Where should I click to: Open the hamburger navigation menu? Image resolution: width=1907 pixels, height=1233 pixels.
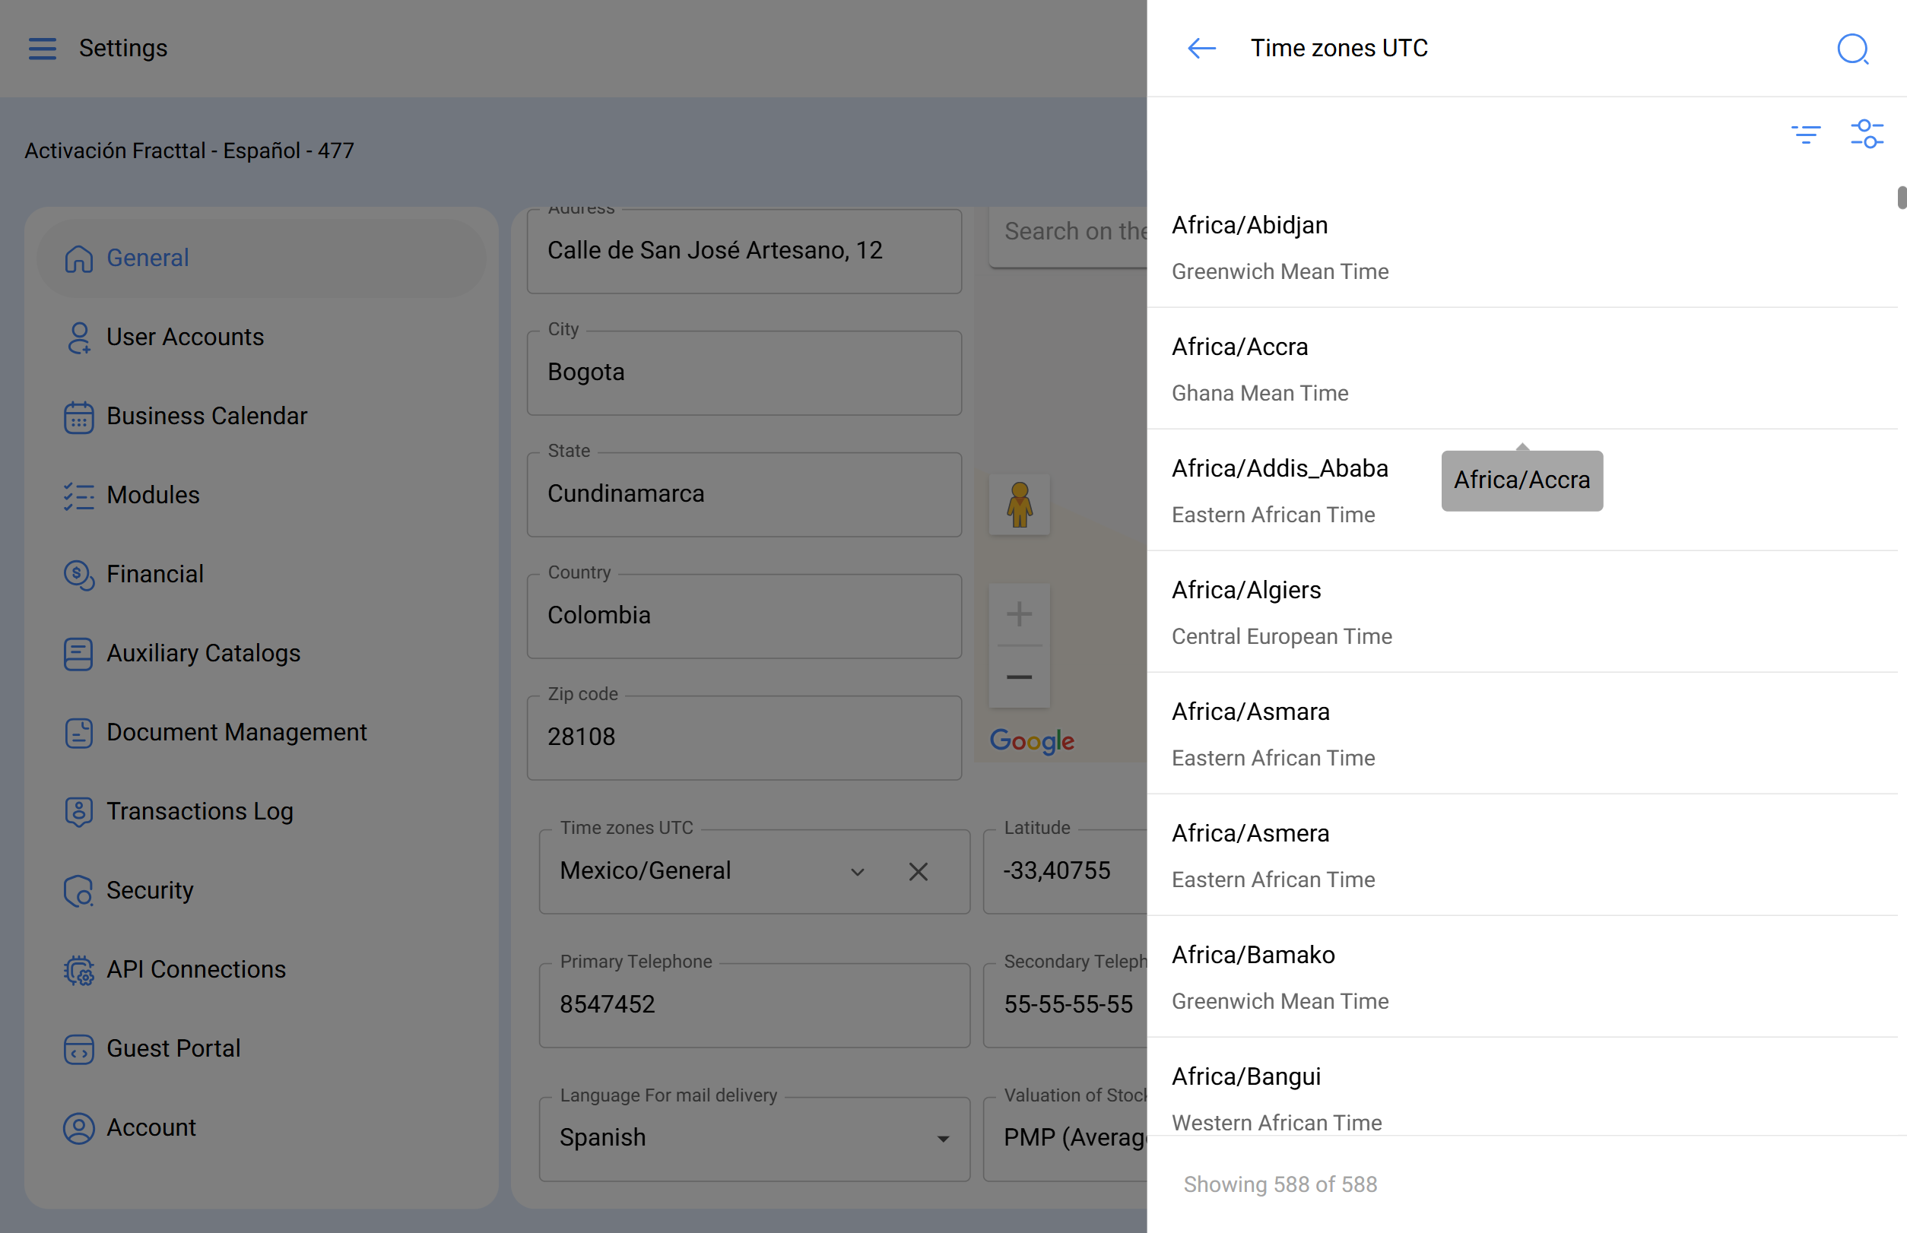point(42,48)
